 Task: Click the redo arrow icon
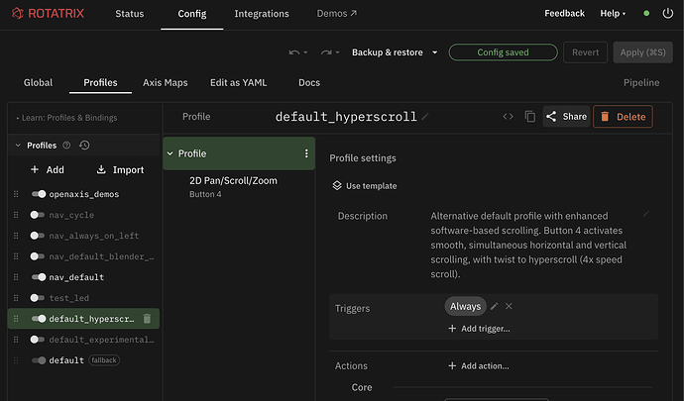[x=326, y=52]
